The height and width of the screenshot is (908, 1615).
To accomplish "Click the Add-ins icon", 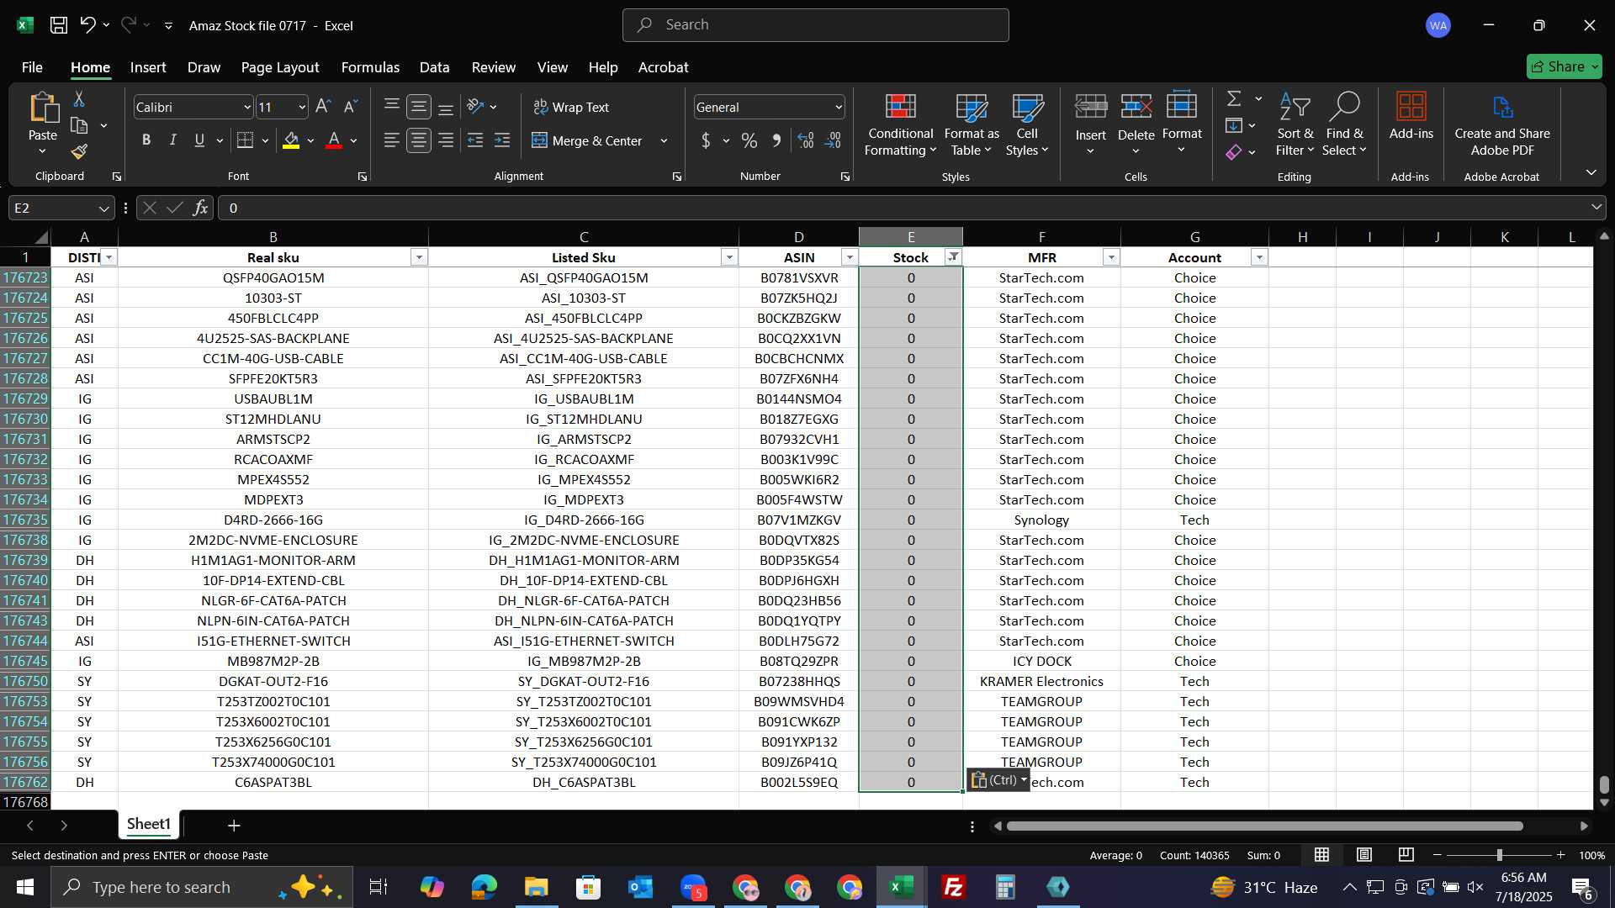I will [1411, 116].
